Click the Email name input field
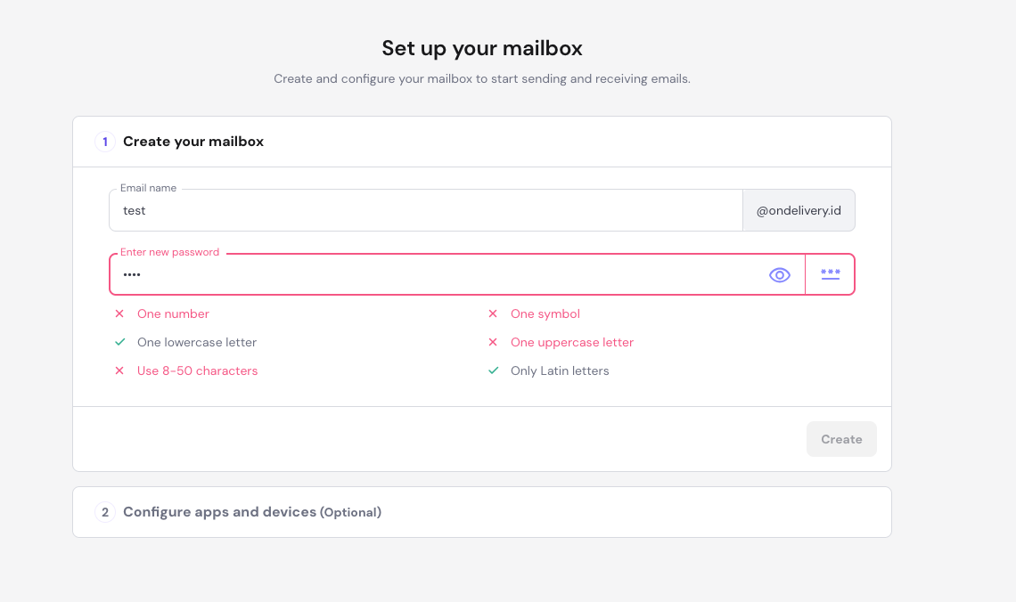1016x602 pixels. [x=425, y=211]
